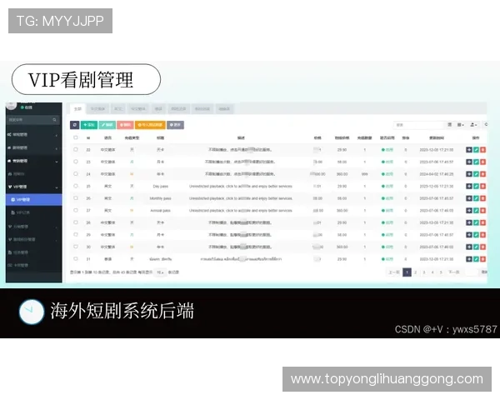The height and width of the screenshot is (400, 500).
Task: Tick the checkbox for row ID 24
Action: point(76,174)
